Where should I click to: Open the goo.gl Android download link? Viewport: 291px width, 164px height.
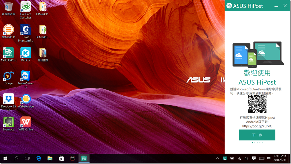tap(257, 126)
